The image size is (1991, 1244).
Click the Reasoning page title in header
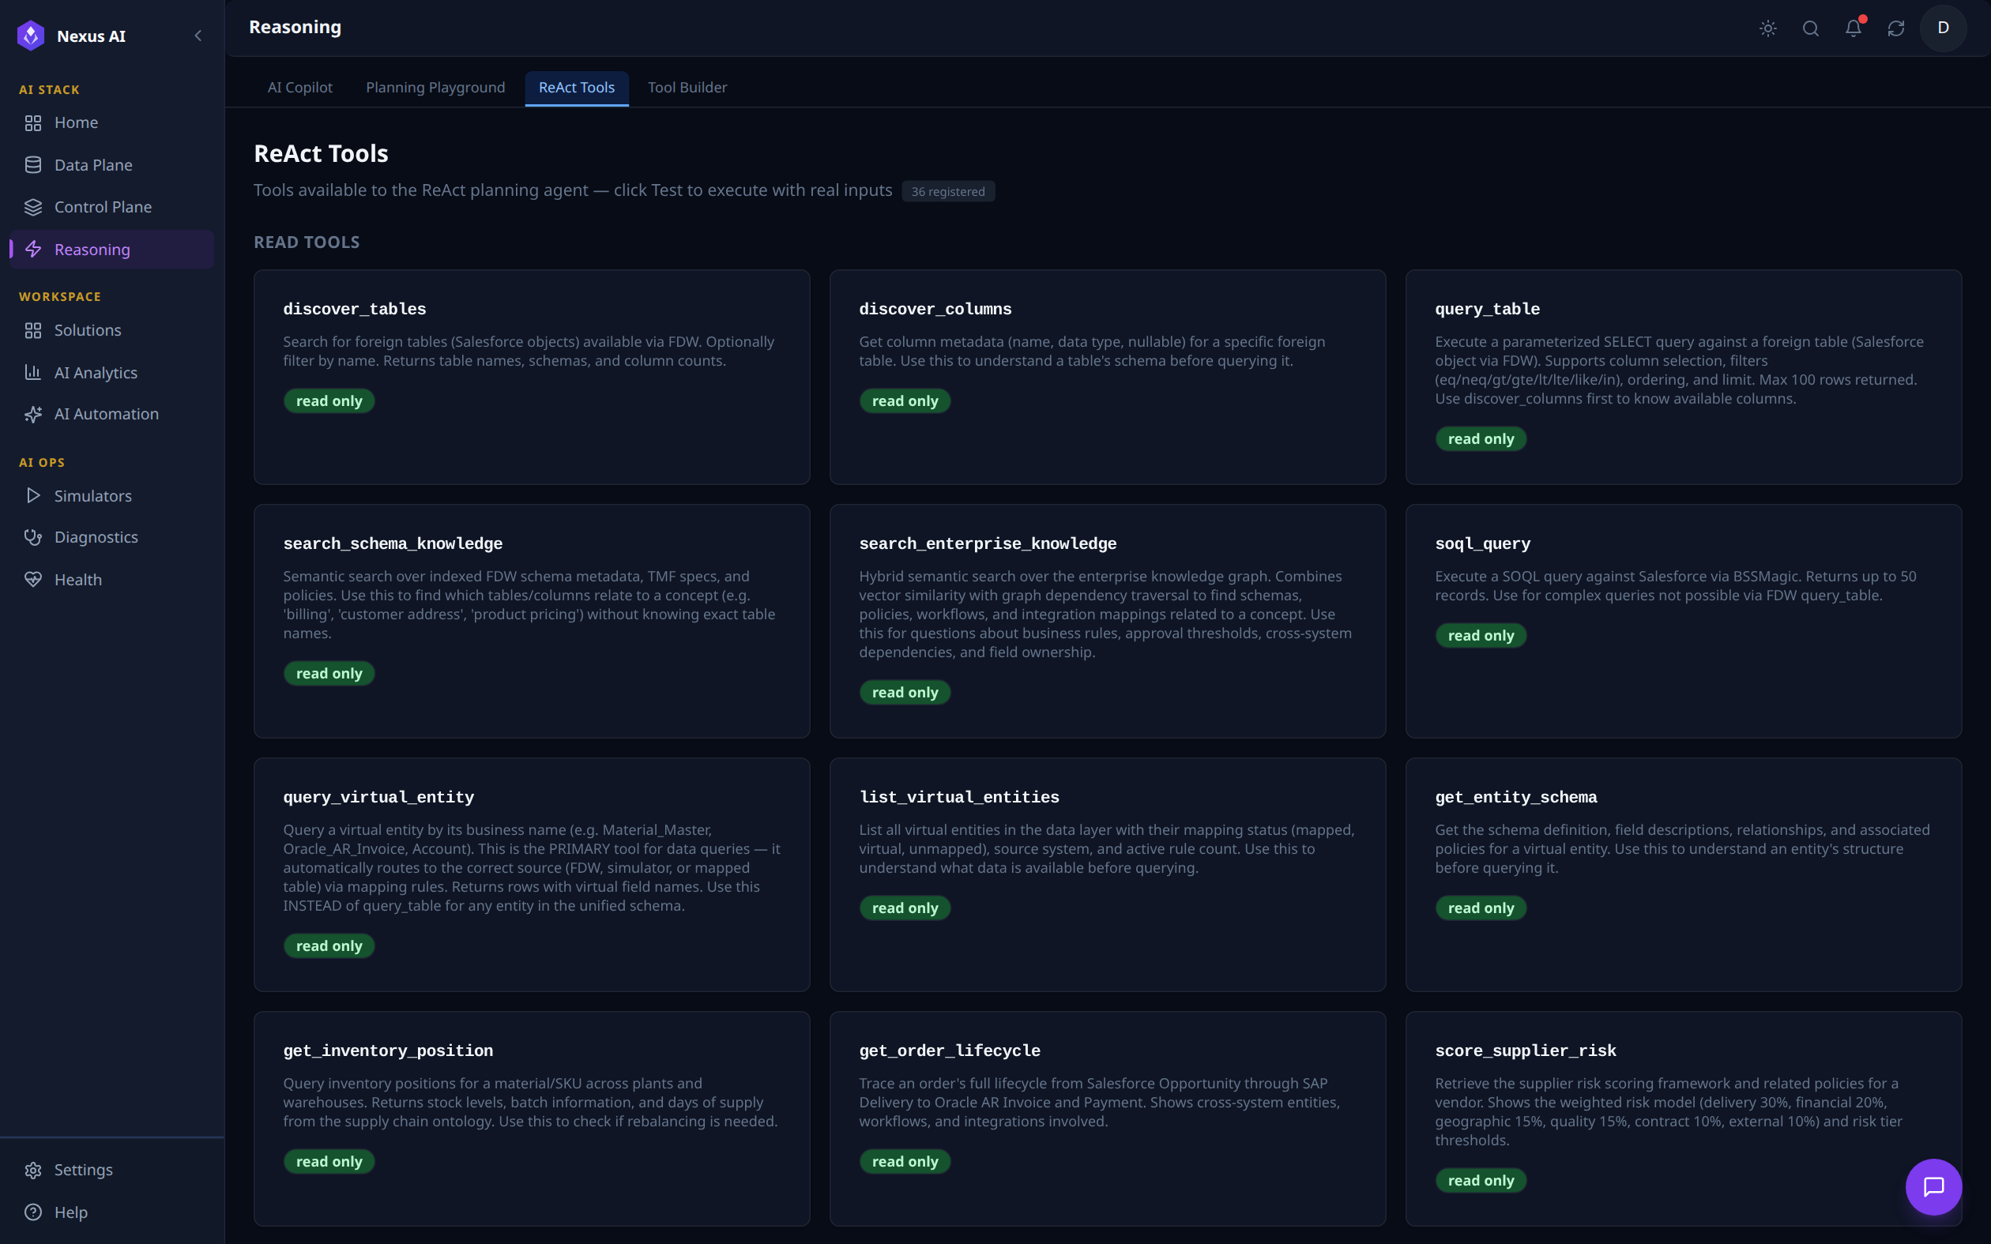pos(295,27)
